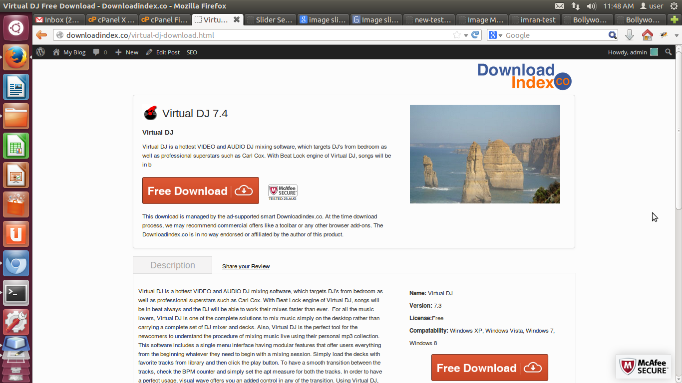
Task: Open the comments bubble in admin bar
Action: tap(100, 52)
